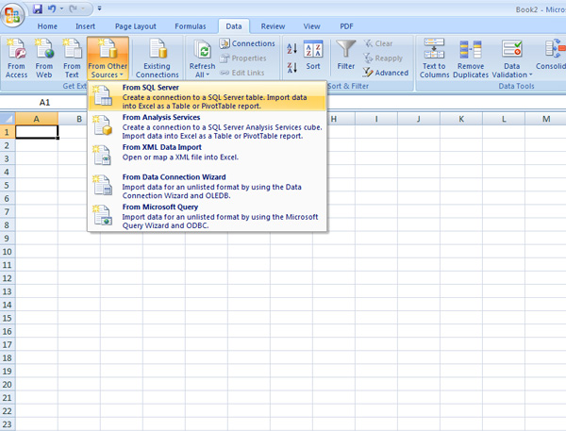Switch to the Review tab

[273, 26]
